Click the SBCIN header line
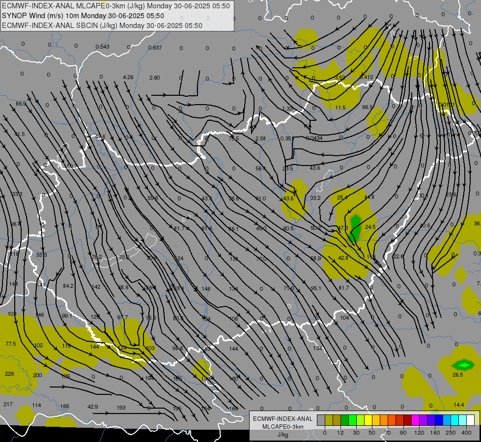481x442 pixels. point(102,26)
